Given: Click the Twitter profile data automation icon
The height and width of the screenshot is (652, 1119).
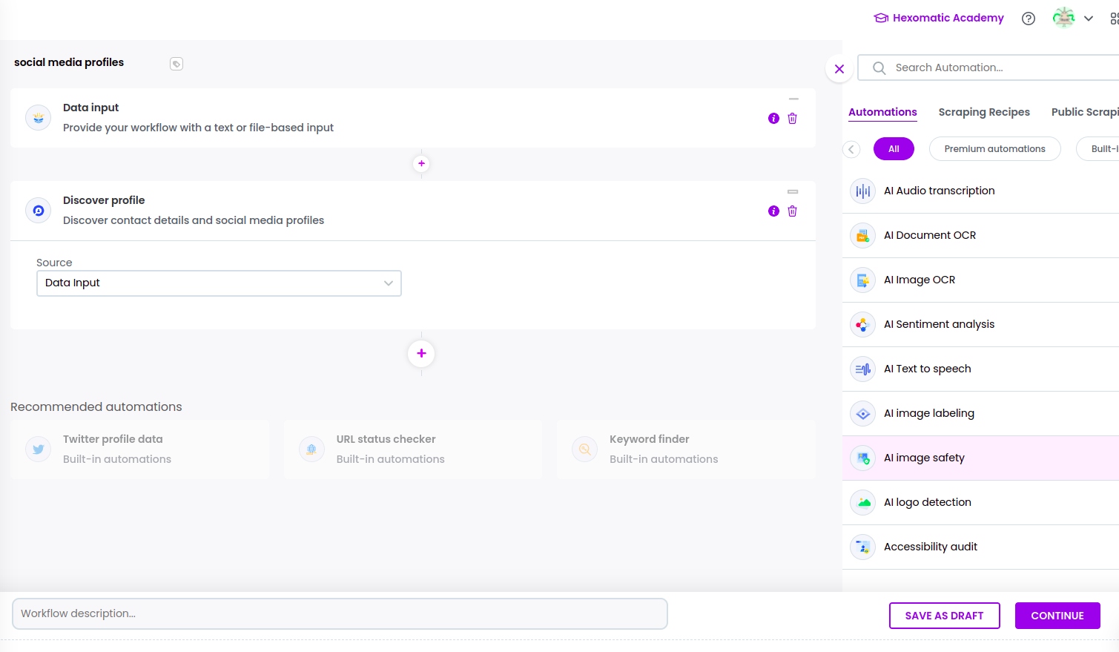Looking at the screenshot, I should point(38,449).
